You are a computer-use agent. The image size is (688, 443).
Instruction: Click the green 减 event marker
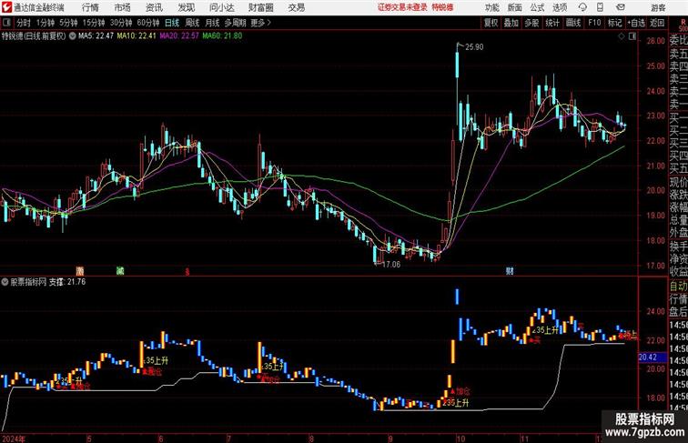pos(120,271)
